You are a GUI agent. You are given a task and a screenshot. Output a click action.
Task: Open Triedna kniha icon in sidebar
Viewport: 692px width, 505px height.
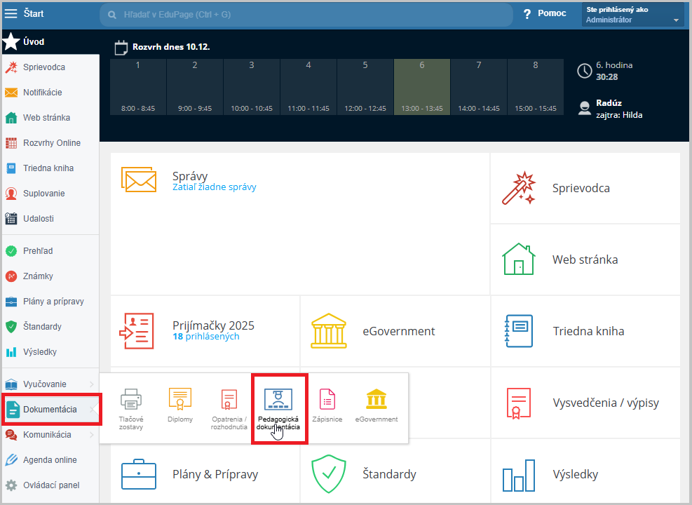click(11, 168)
